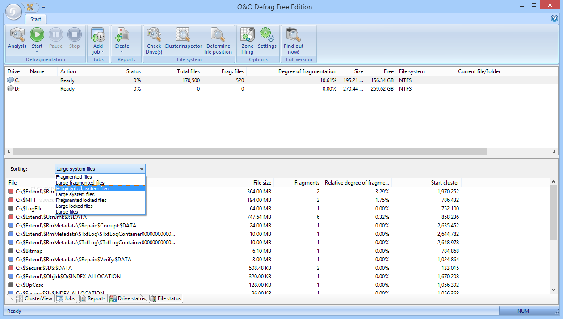The height and width of the screenshot is (319, 563).
Task: Click the 170,500 total files cell
Action: coord(191,80)
